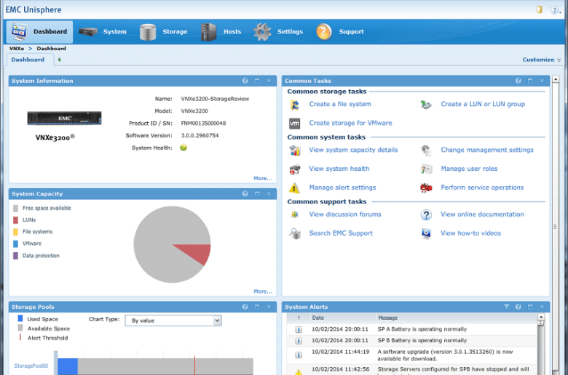Open View system health link

pyautogui.click(x=339, y=169)
